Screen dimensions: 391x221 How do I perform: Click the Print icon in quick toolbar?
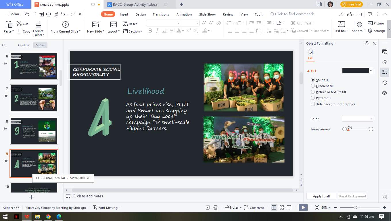(48, 14)
